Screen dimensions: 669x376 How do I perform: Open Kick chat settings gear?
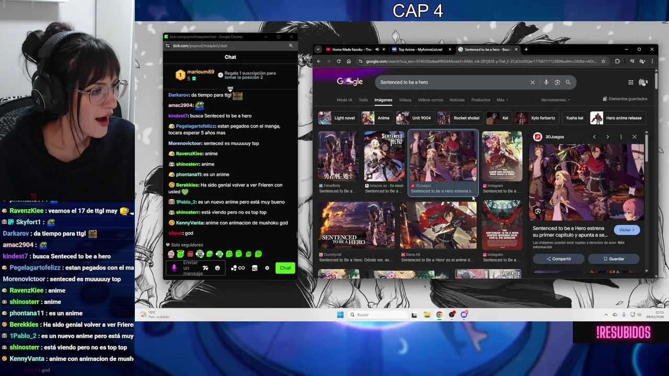[267, 268]
